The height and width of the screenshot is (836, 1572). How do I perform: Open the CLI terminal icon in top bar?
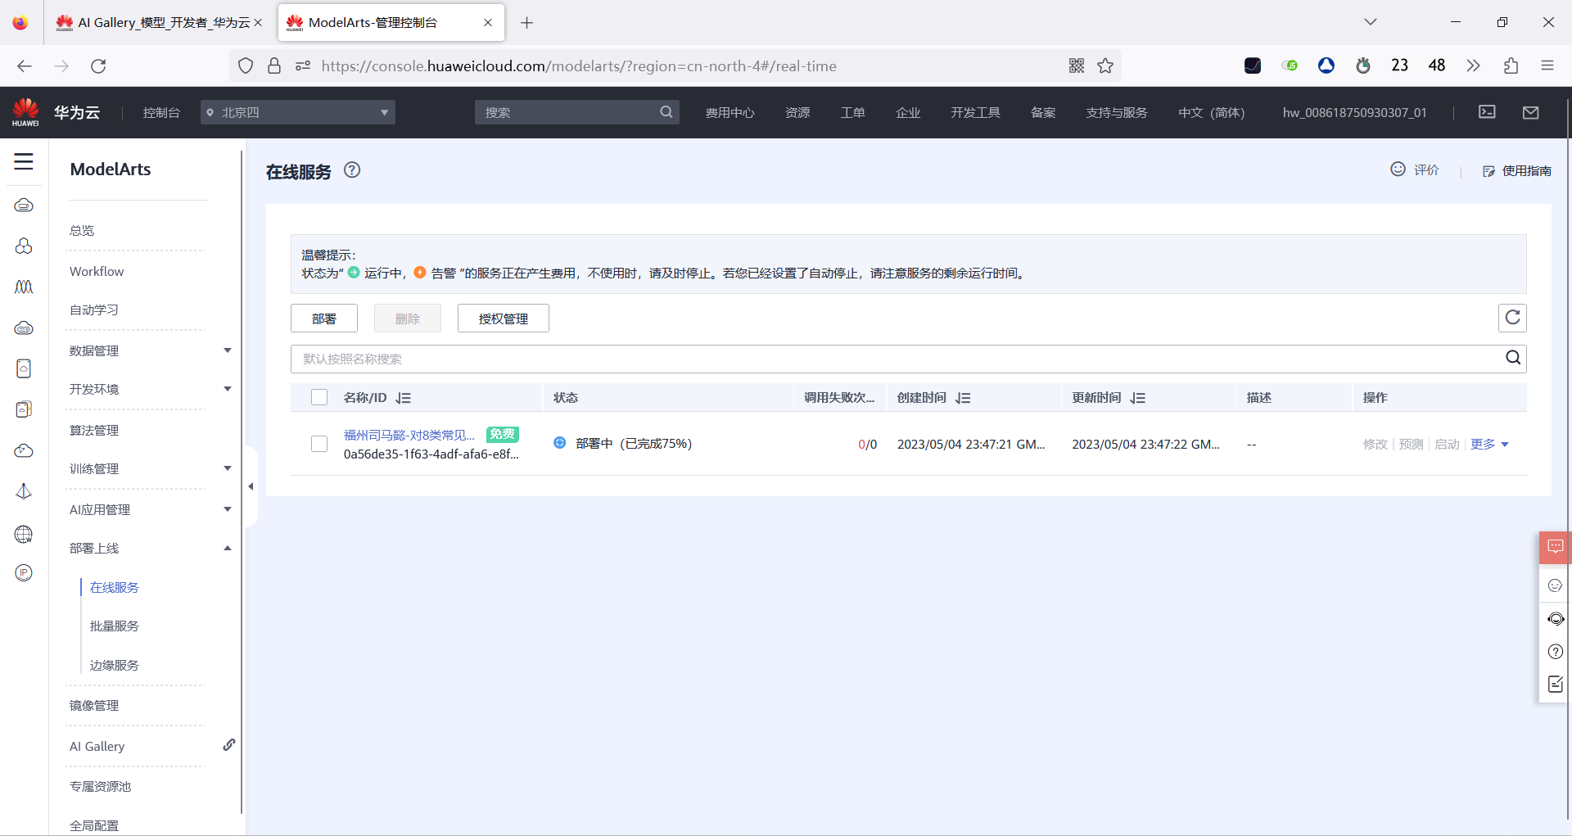(1487, 112)
